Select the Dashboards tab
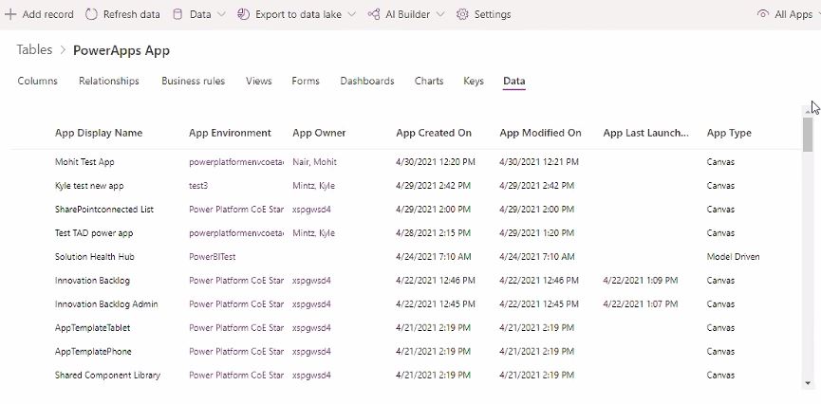The width and height of the screenshot is (821, 404). [x=367, y=82]
